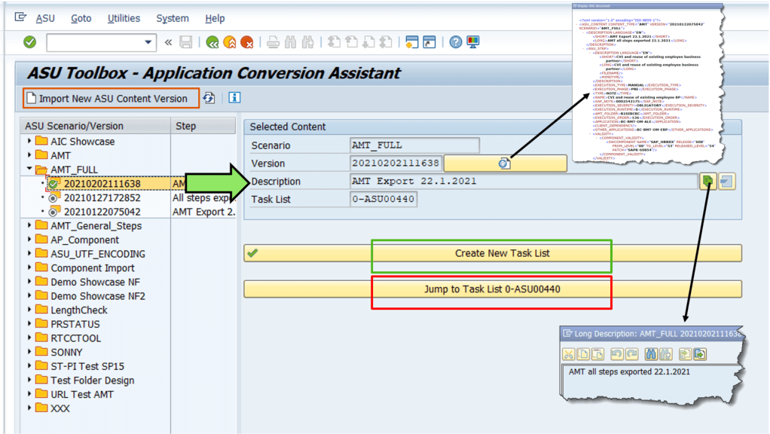Open the System menu
The height and width of the screenshot is (434, 770).
coord(173,18)
